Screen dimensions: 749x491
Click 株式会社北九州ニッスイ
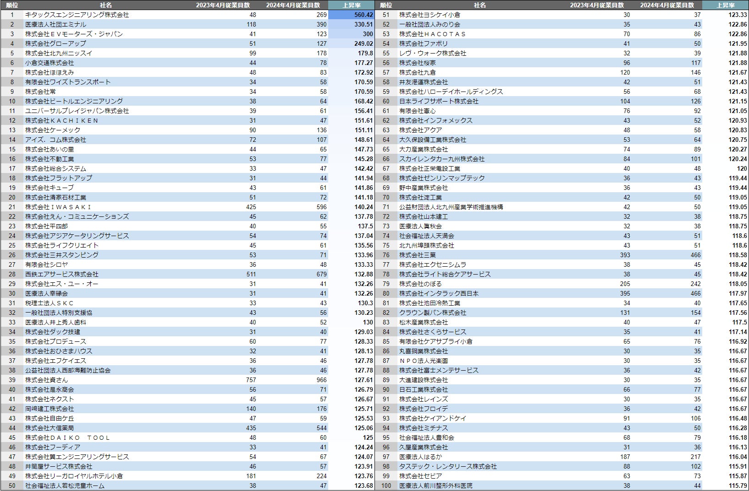[59, 53]
